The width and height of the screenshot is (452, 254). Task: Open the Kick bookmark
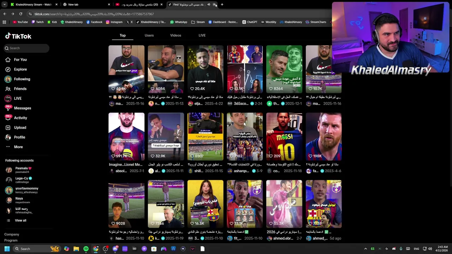52,22
